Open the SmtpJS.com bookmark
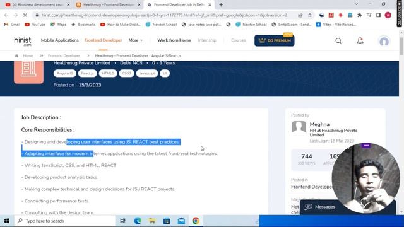 292,25
